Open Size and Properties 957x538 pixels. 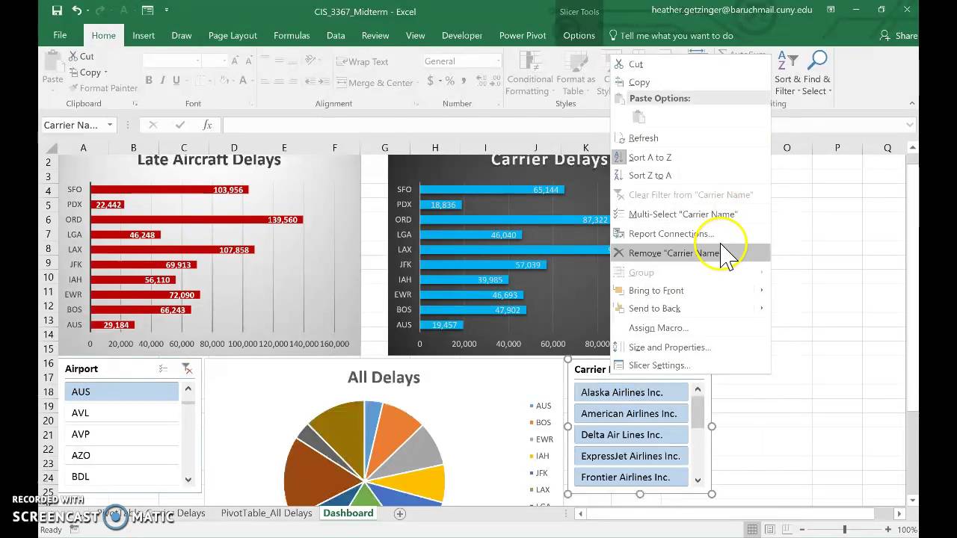[691, 347]
